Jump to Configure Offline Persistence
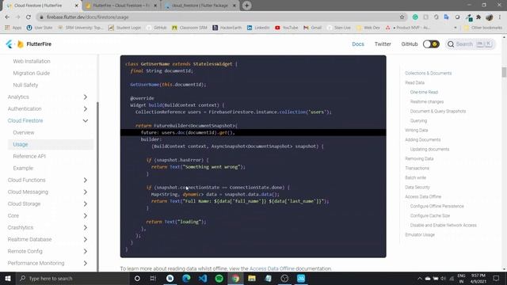 [436, 206]
